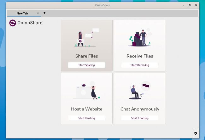Click the Chat Anonymously heading
205x140 pixels.
point(140,109)
